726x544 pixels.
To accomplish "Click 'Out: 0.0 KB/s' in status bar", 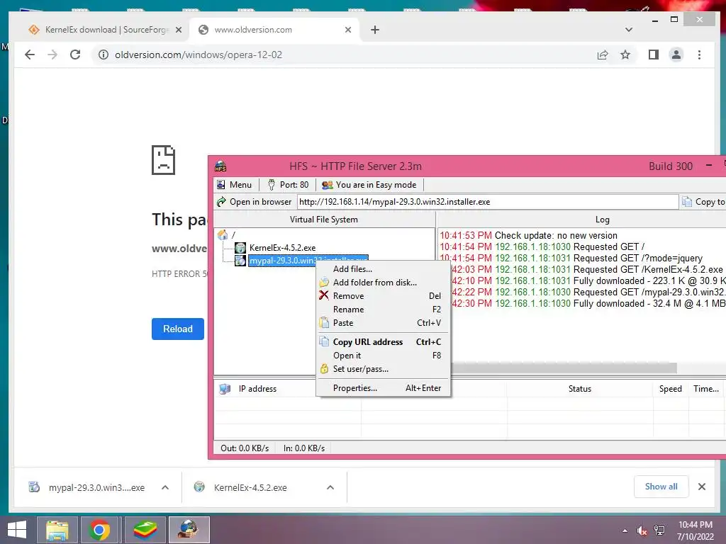I will click(x=245, y=448).
